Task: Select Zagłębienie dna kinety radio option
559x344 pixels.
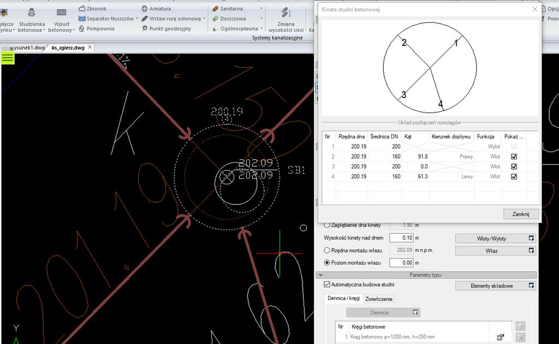Action: (x=326, y=225)
